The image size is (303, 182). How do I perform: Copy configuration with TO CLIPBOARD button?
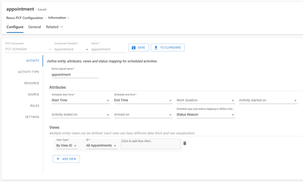click(167, 47)
